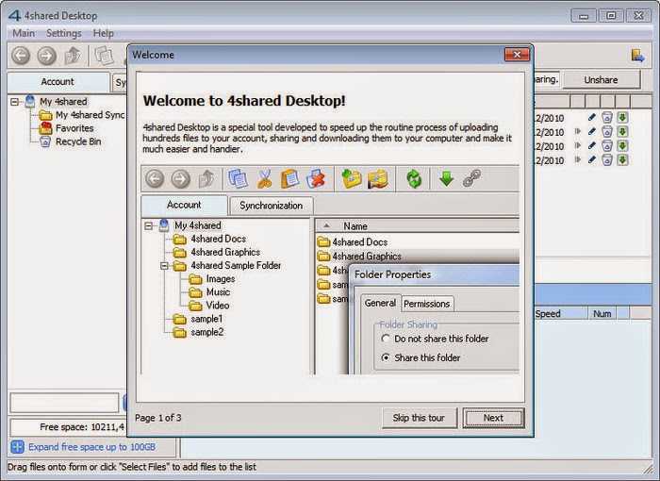The image size is (660, 481).
Task: Collapse the 4shared Sample Folder tree node
Action: pos(165,266)
